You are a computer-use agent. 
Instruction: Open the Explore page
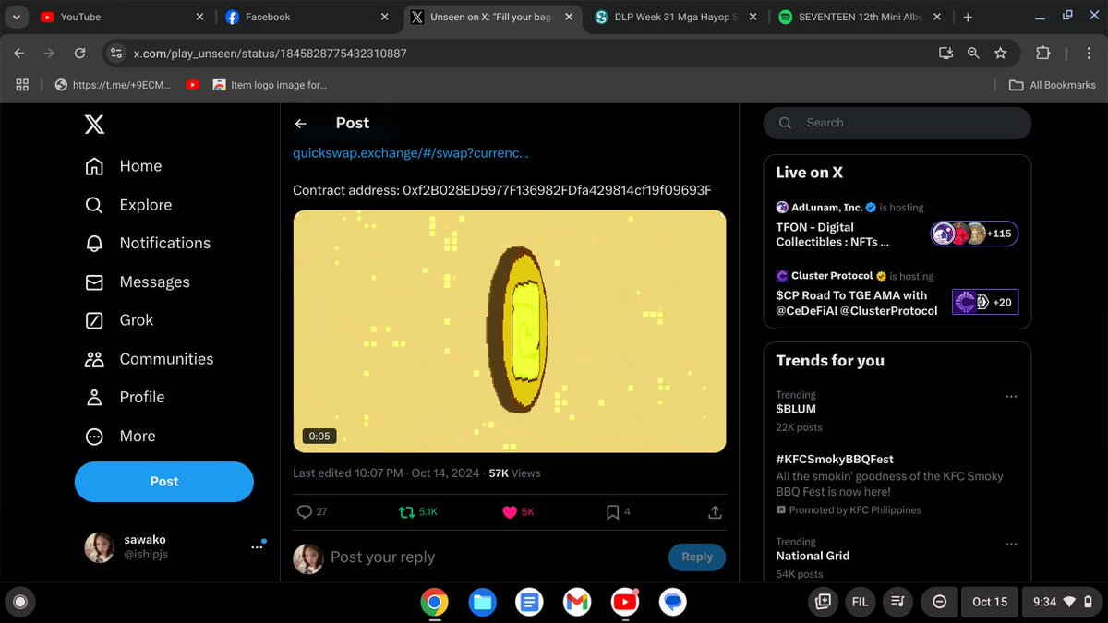tap(128, 205)
